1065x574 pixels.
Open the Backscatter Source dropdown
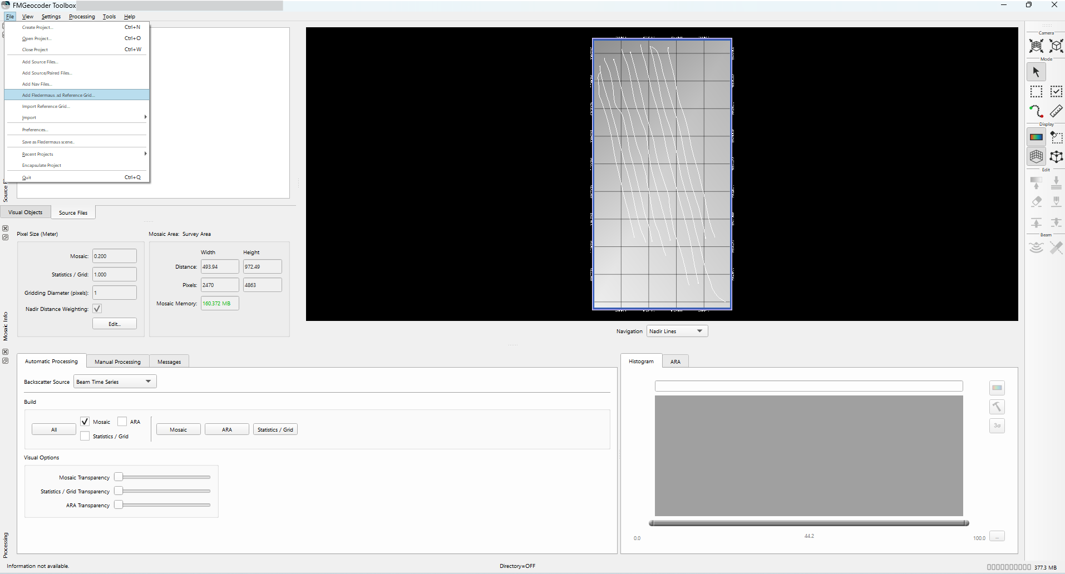pyautogui.click(x=115, y=382)
